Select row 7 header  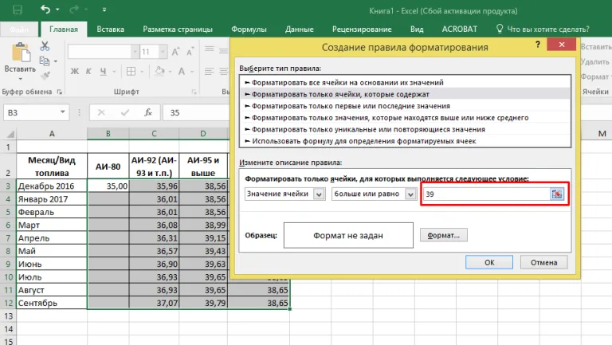(x=8, y=238)
